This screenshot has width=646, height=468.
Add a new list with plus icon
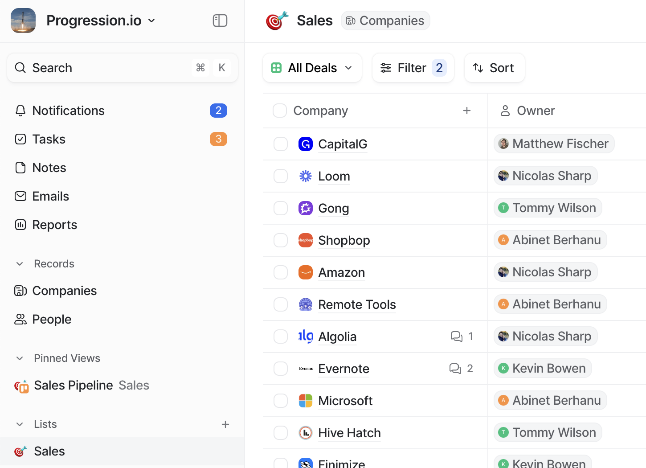(225, 424)
